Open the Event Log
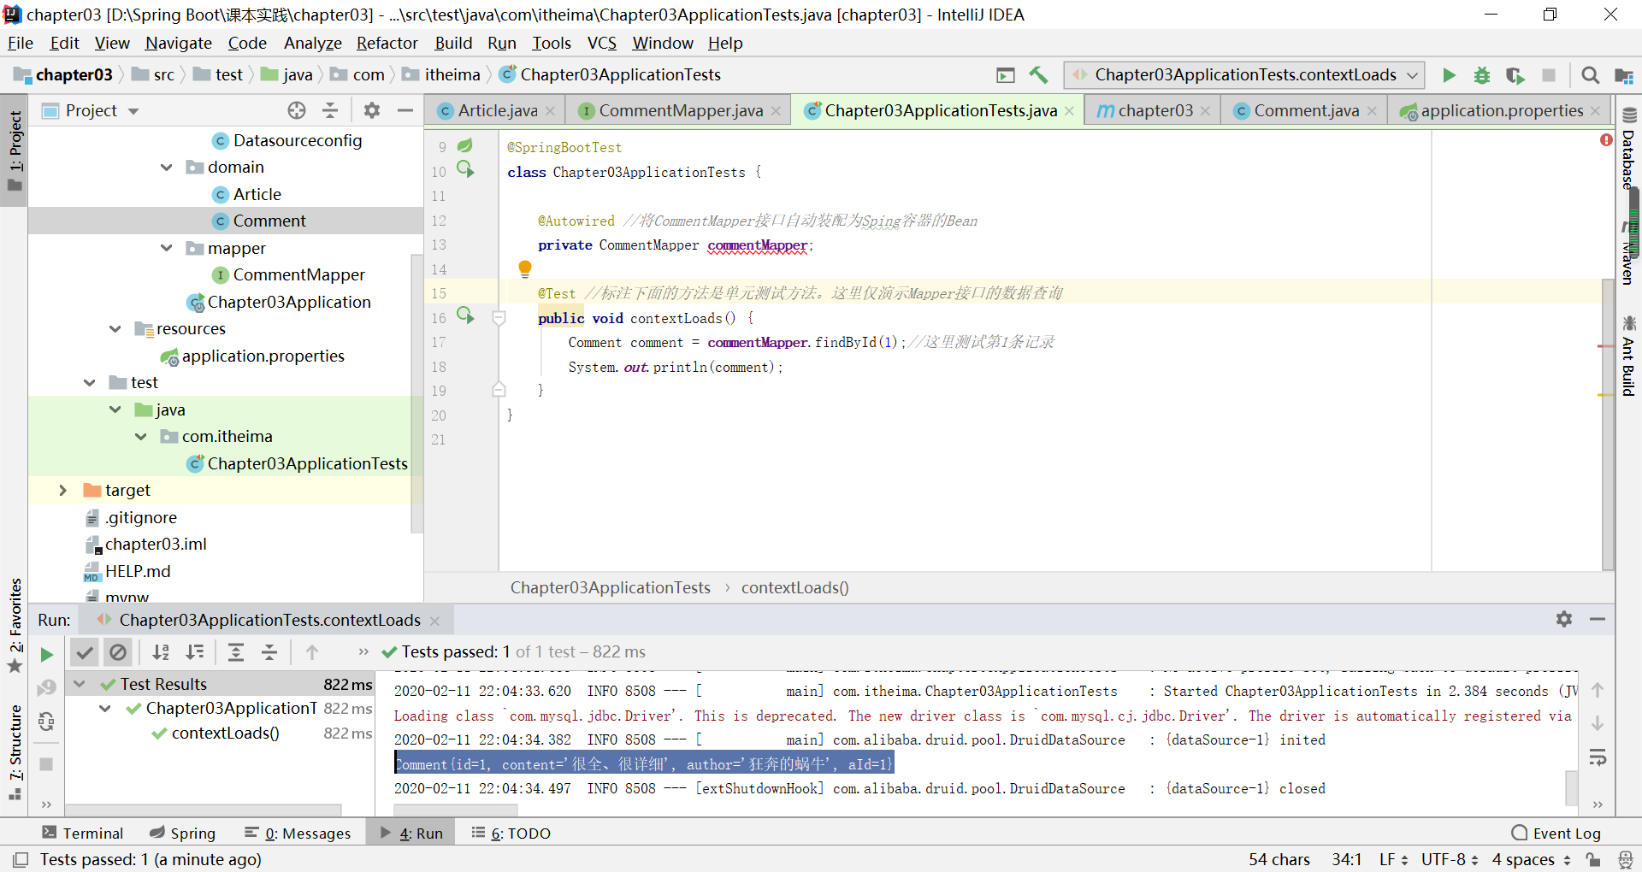 tap(1568, 833)
